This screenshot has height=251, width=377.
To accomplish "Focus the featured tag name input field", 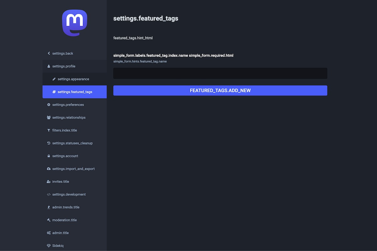I will (220, 73).
